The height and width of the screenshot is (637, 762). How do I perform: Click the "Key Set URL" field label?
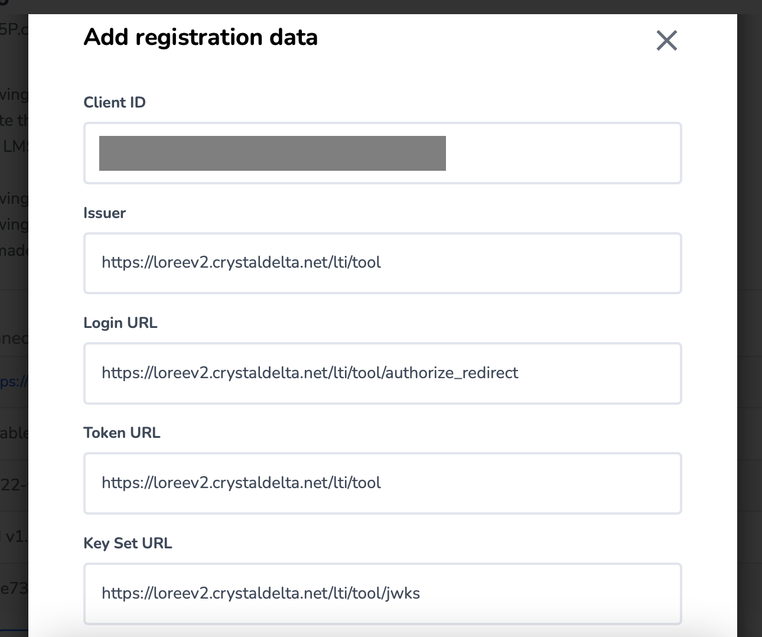(128, 543)
